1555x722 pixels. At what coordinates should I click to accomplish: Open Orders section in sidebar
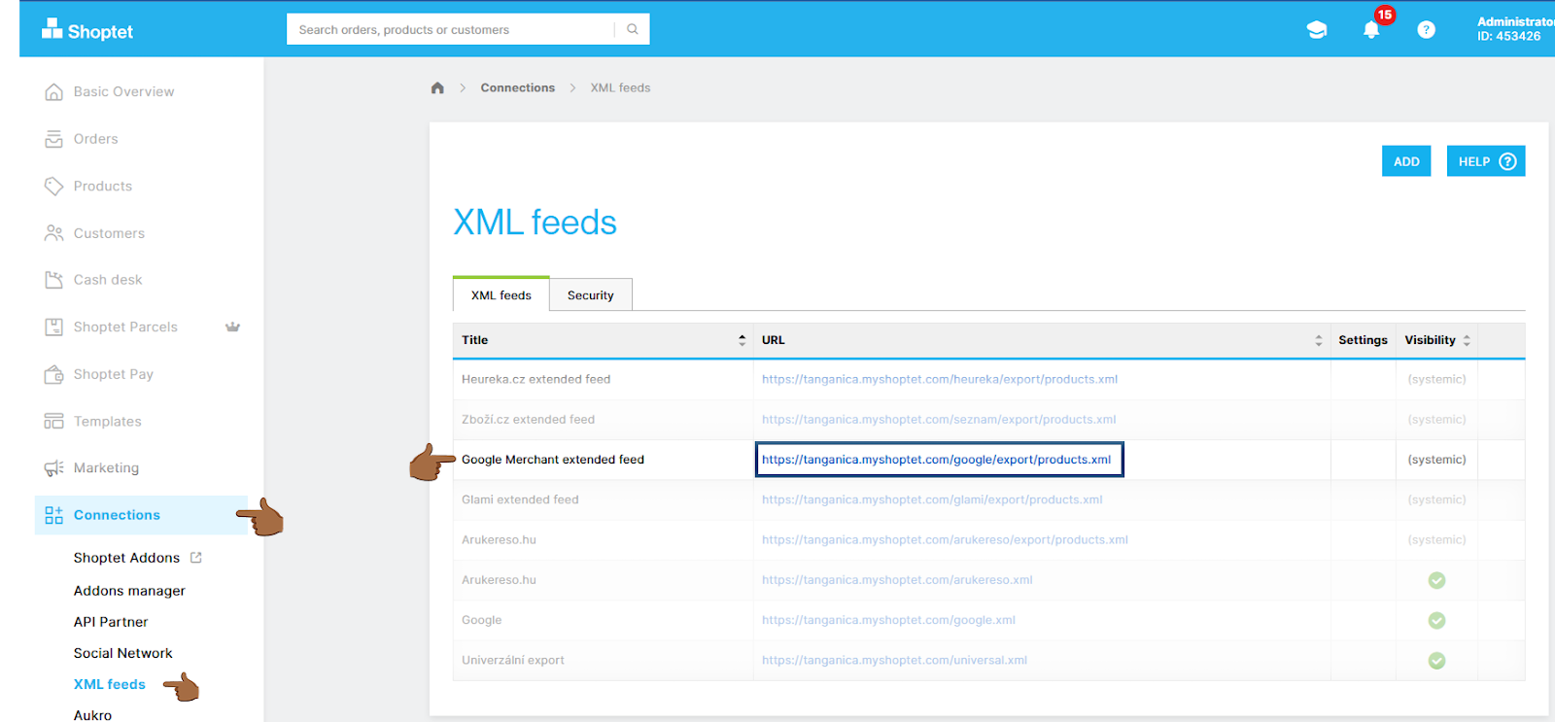(x=95, y=139)
